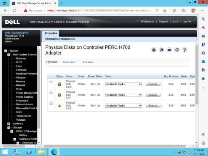Collapse the Connector 0 node
This screenshot has width=208, height=156.
point(15,139)
